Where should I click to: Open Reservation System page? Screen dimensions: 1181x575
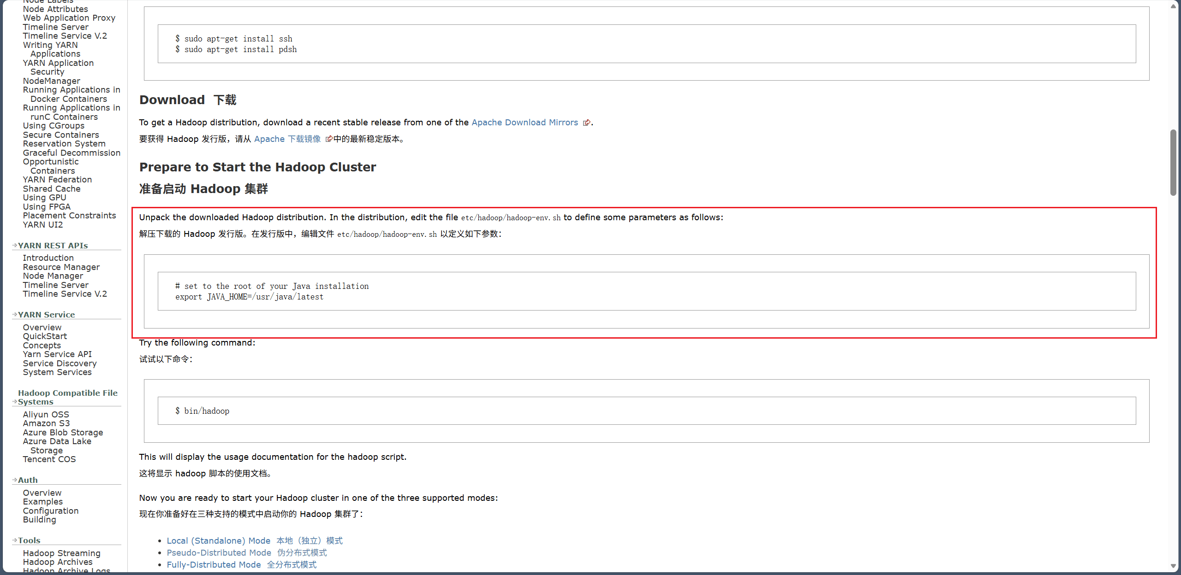(64, 144)
